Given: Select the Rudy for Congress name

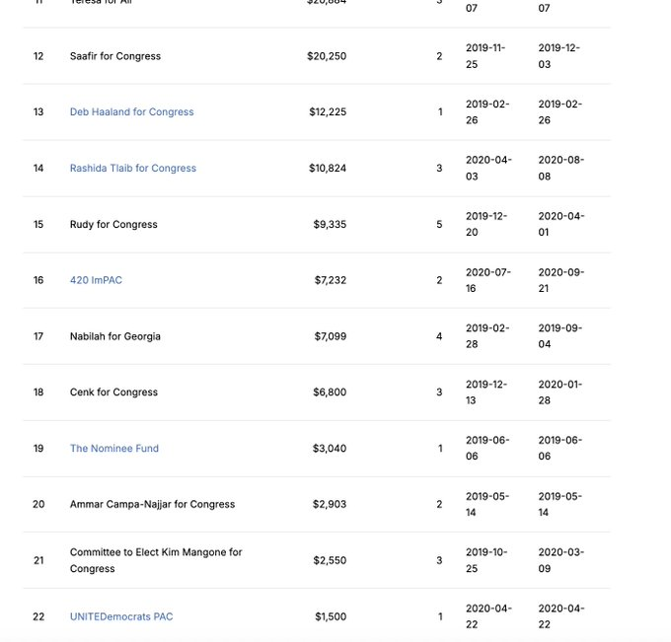Looking at the screenshot, I should tap(113, 224).
